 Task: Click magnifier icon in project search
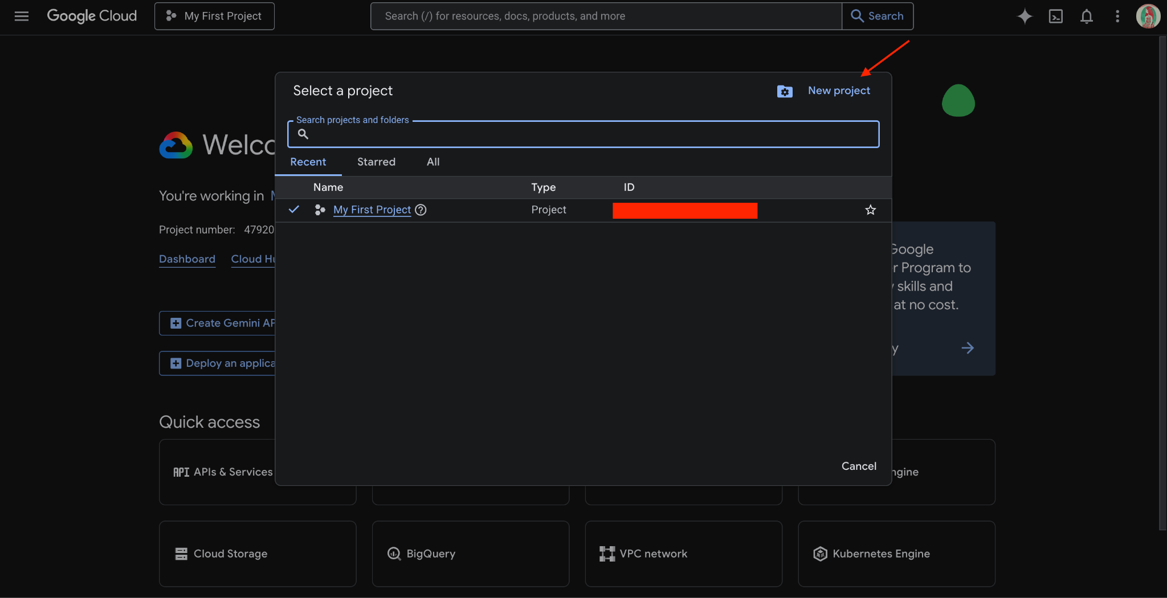pos(303,134)
